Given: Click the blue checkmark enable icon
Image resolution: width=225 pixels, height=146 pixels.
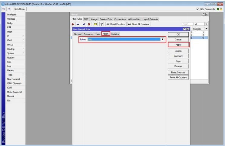Looking at the screenshot, I should click(x=84, y=24).
